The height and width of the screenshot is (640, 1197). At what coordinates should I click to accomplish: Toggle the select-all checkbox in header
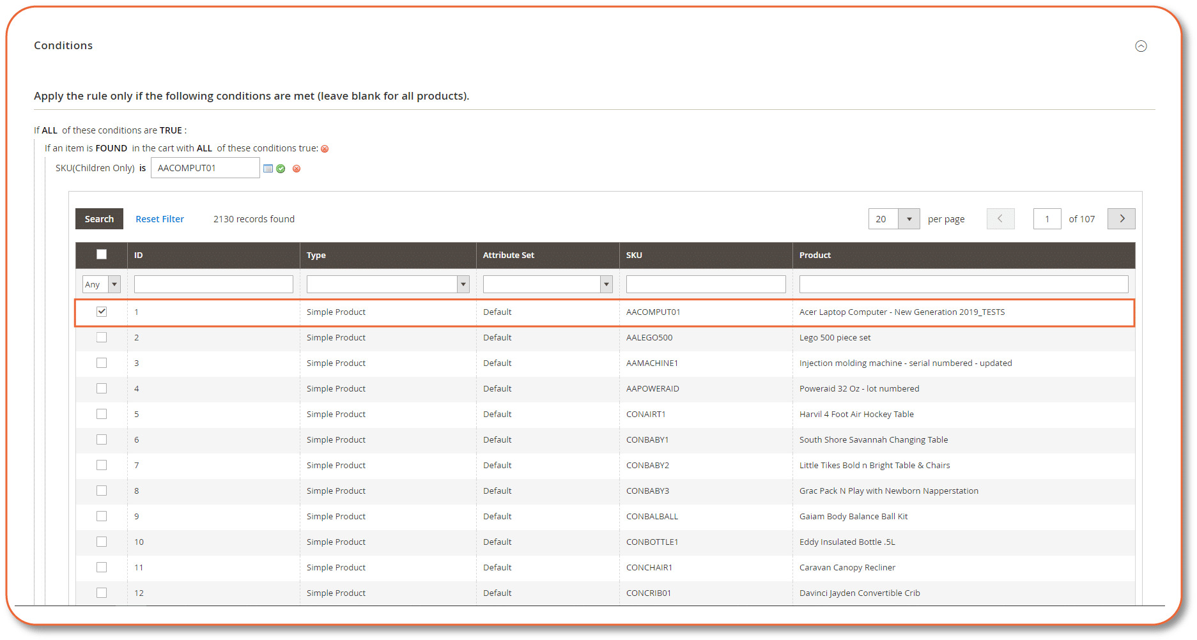pyautogui.click(x=102, y=254)
